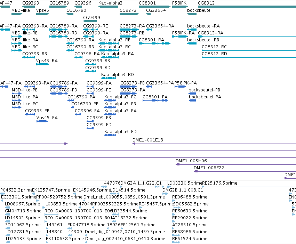Click EST label LD03330.5prime
Screen dimensions: 296x244
coord(185,183)
